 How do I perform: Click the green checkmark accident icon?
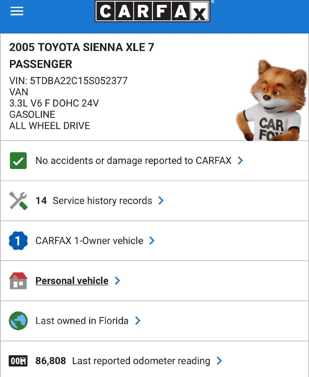point(18,161)
